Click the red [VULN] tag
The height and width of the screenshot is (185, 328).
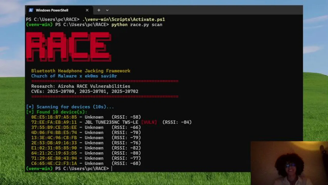coord(149,122)
